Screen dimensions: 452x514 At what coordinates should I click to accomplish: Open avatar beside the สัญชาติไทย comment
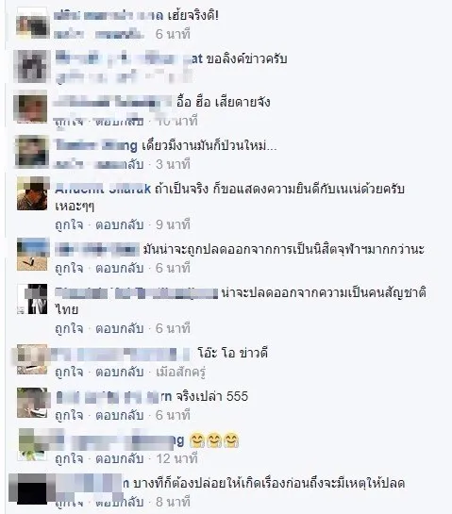pos(32,299)
